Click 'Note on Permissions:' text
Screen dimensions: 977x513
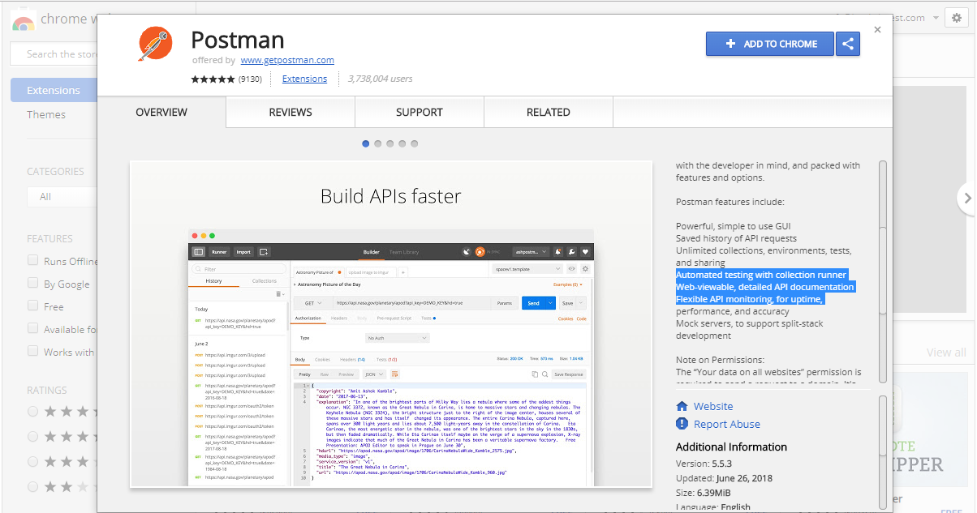click(x=720, y=360)
